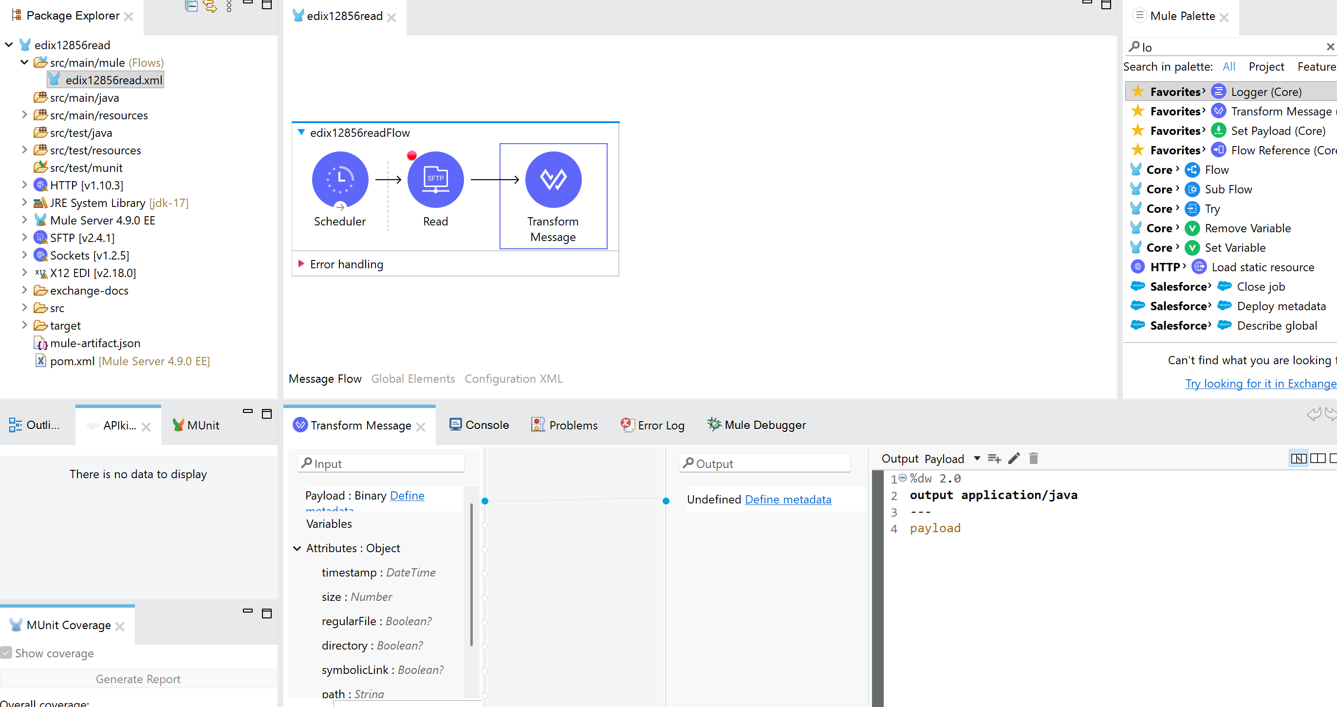The height and width of the screenshot is (707, 1337).
Task: Open the Output Payload dropdown
Action: coord(978,458)
